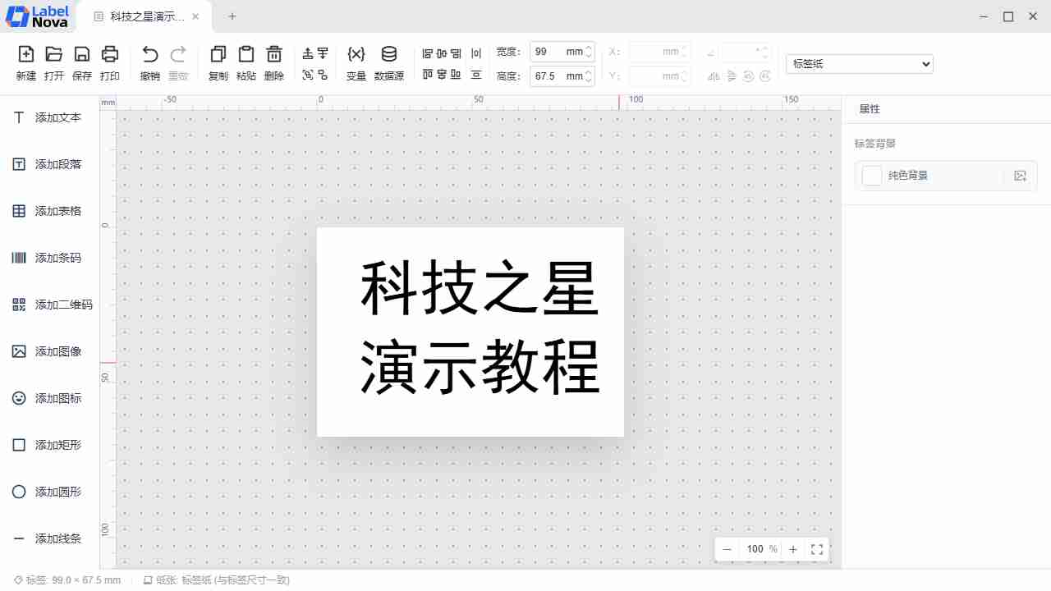Viewport: 1051px width, 591px height.
Task: Open a new tab with the plus button
Action: (x=232, y=16)
